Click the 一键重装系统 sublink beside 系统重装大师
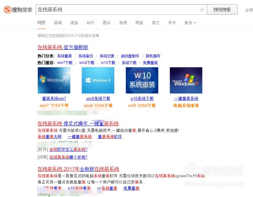Screen dimensions: 253x197 [x=80, y=137]
